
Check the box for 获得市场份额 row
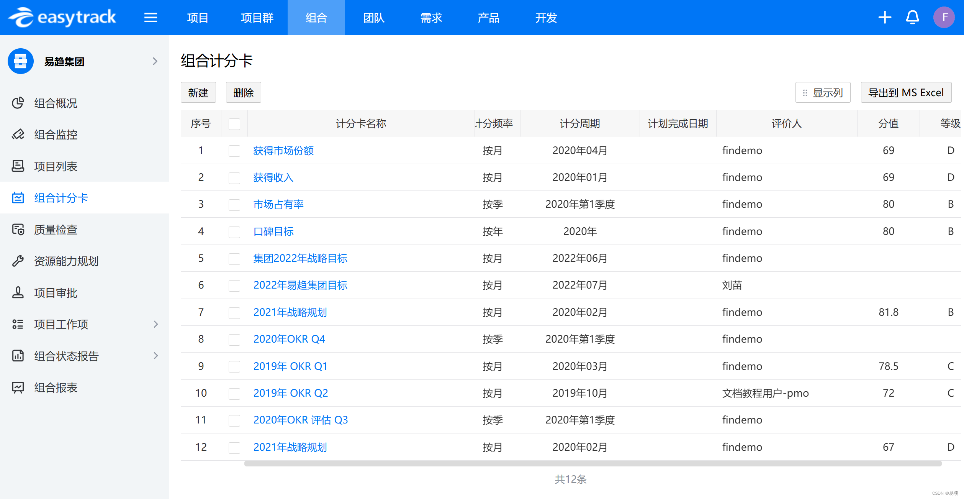pyautogui.click(x=234, y=151)
